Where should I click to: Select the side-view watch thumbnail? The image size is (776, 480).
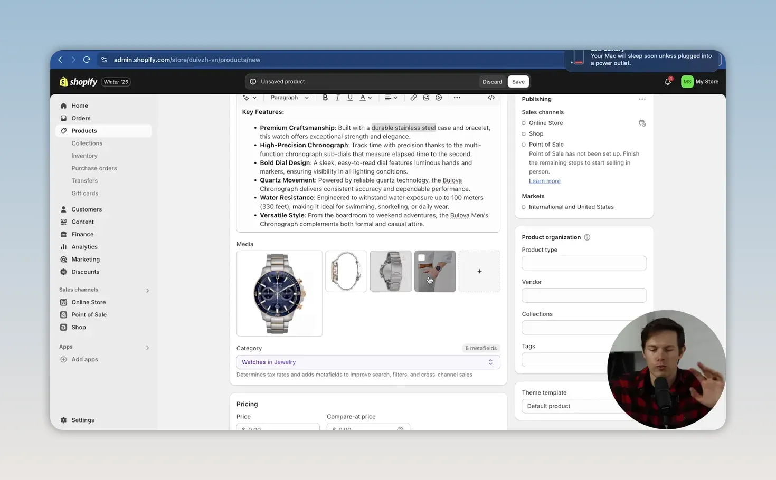pyautogui.click(x=346, y=271)
